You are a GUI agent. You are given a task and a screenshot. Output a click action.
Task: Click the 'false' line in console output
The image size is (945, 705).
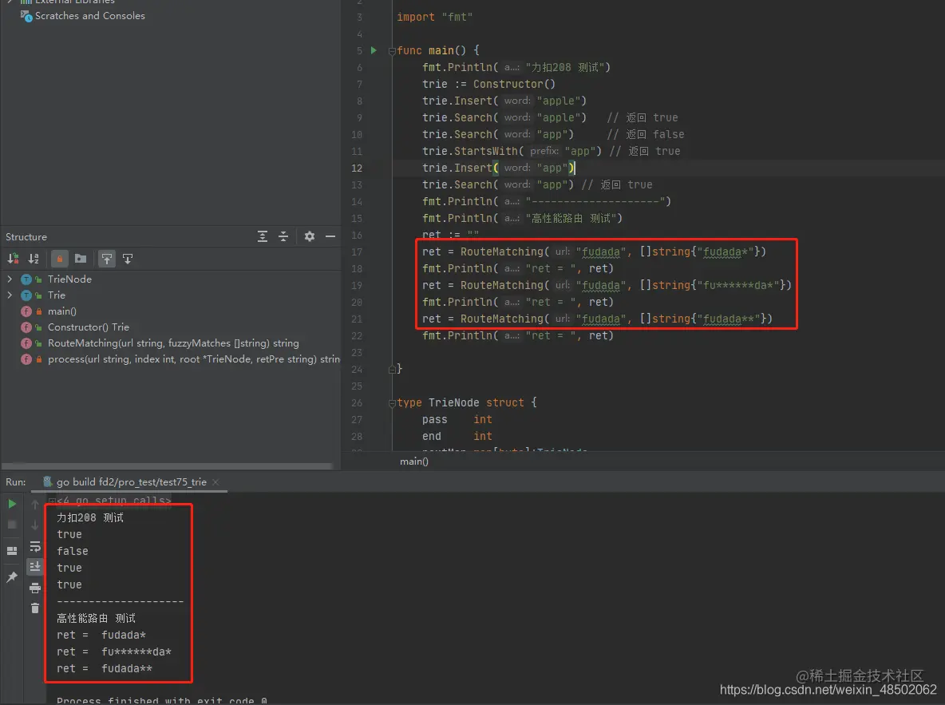[73, 551]
